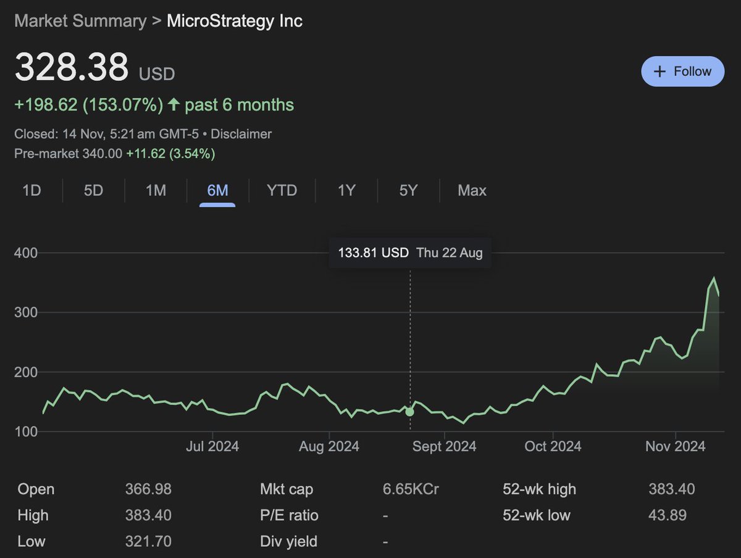Viewport: 741px width, 558px height.
Task: Click the Oct 2024 axis label
Action: (552, 446)
